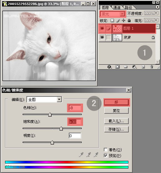Create new fill or adjustment layer
The image size is (161, 173).
click(x=134, y=67)
